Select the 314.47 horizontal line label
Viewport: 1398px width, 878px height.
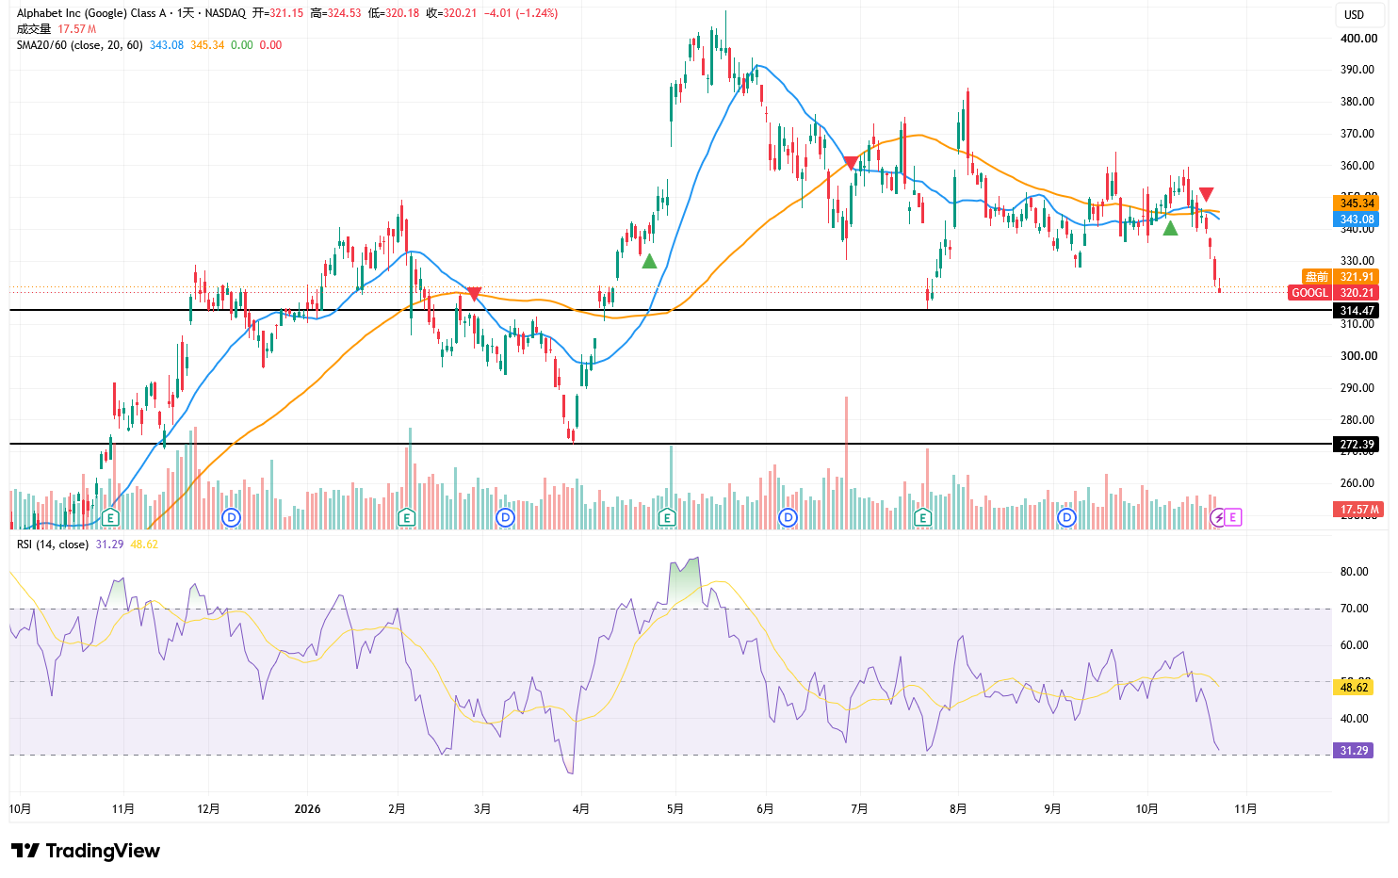point(1357,311)
